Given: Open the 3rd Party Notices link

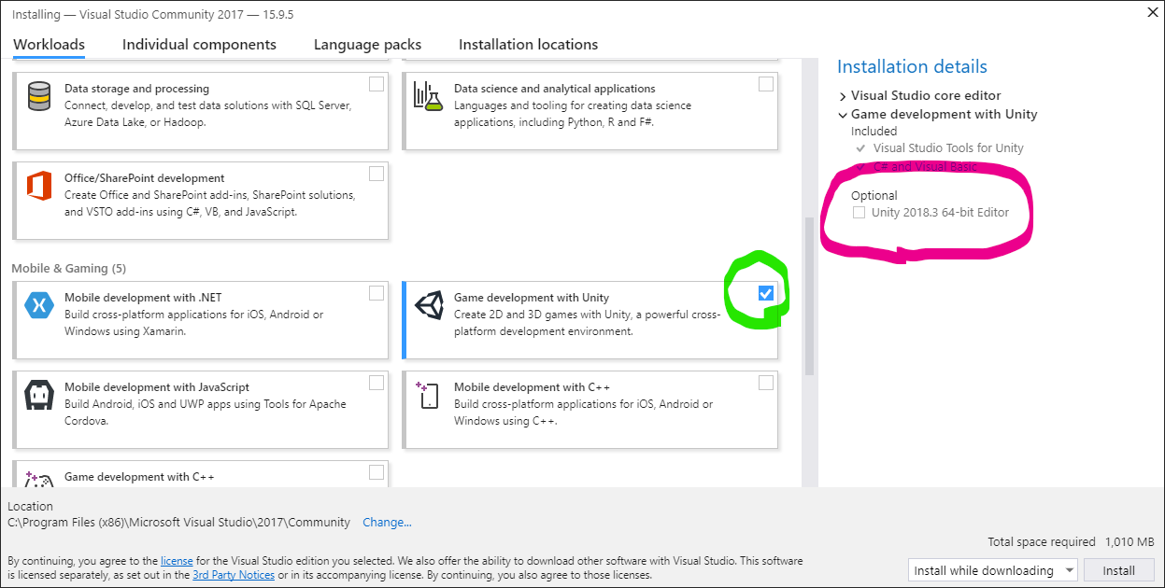Looking at the screenshot, I should tap(231, 576).
